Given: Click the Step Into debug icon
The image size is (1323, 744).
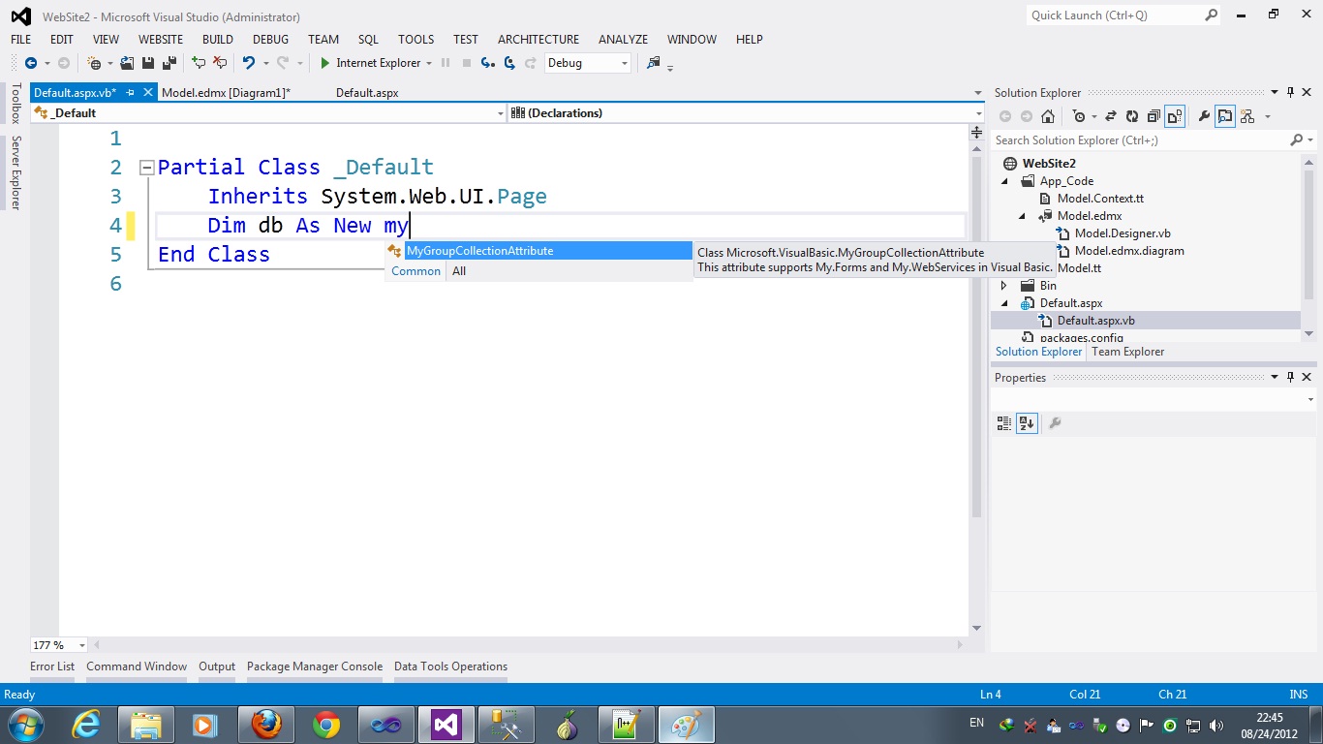Looking at the screenshot, I should (488, 63).
